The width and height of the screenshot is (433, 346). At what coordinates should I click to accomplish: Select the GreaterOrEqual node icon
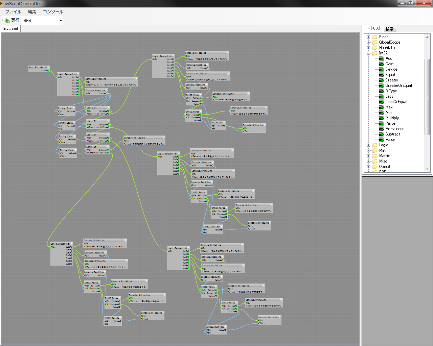381,85
